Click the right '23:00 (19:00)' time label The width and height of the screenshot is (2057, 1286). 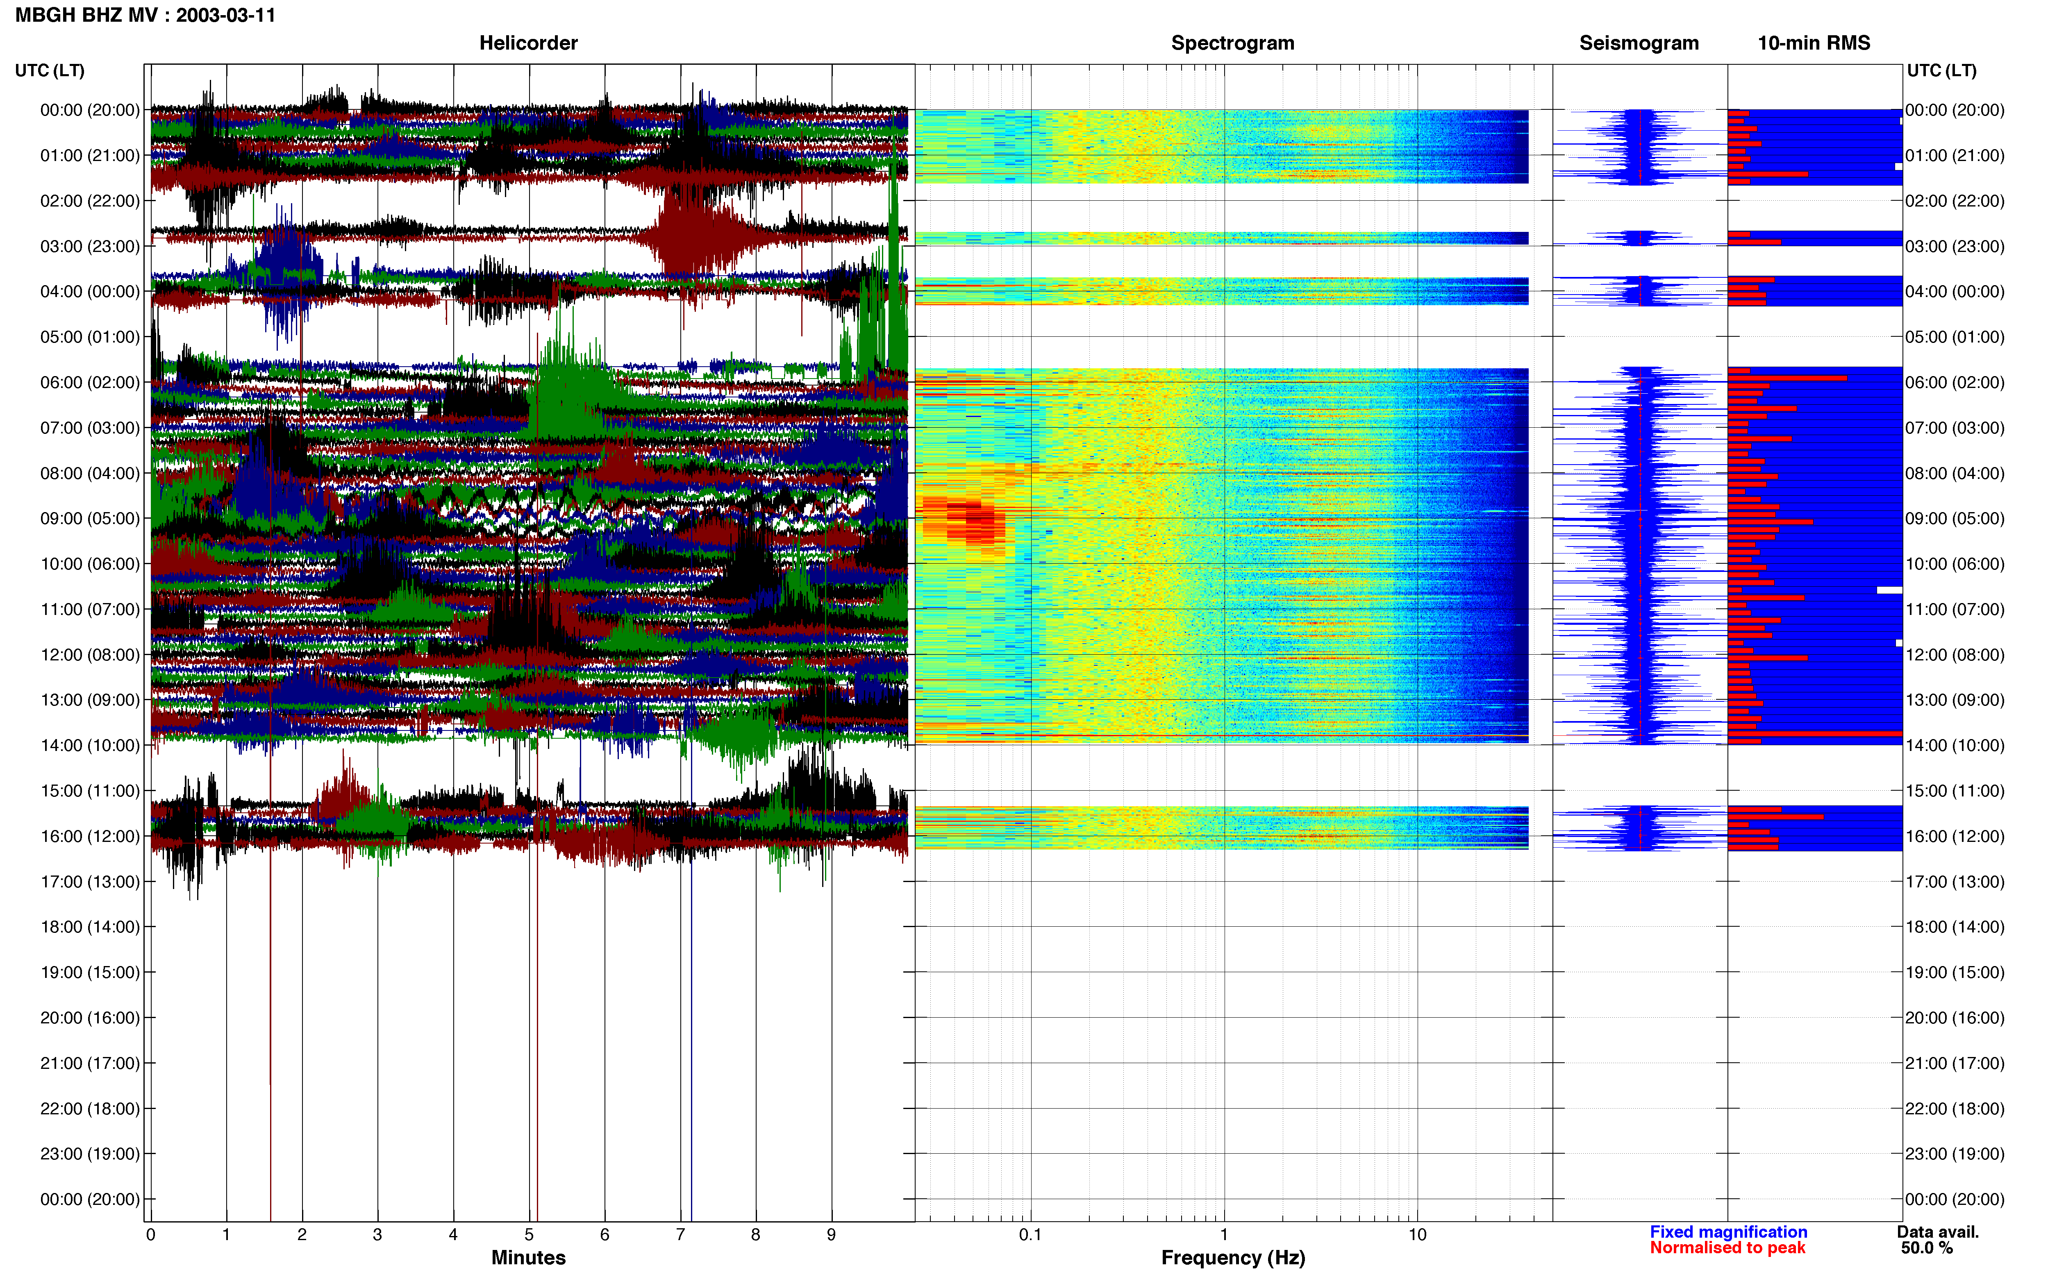pyautogui.click(x=1955, y=1153)
